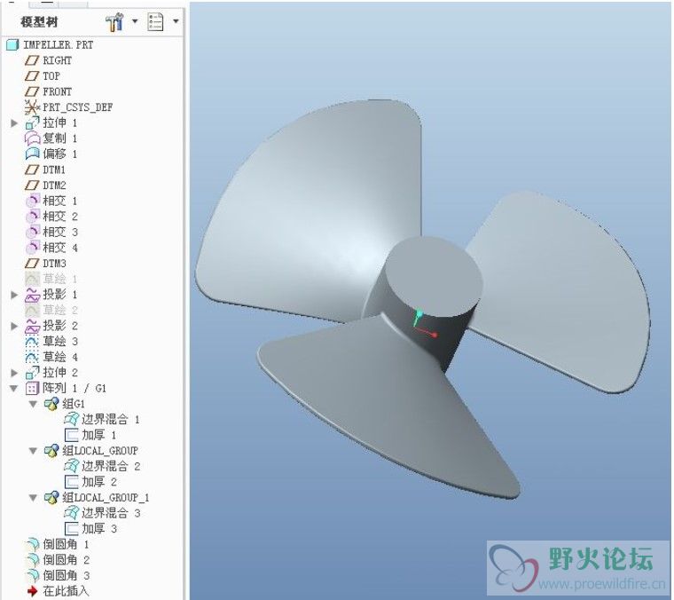The height and width of the screenshot is (600, 674).
Task: Select the 加厚 2 thicken feature
Action: 90,482
